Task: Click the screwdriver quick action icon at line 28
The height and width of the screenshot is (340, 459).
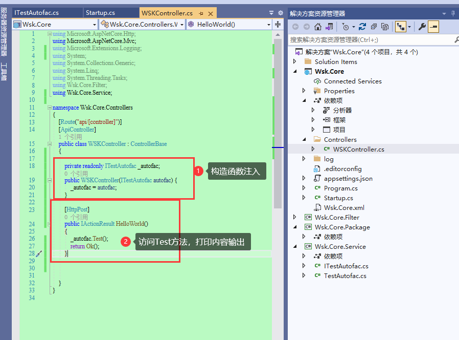Action: [39, 254]
